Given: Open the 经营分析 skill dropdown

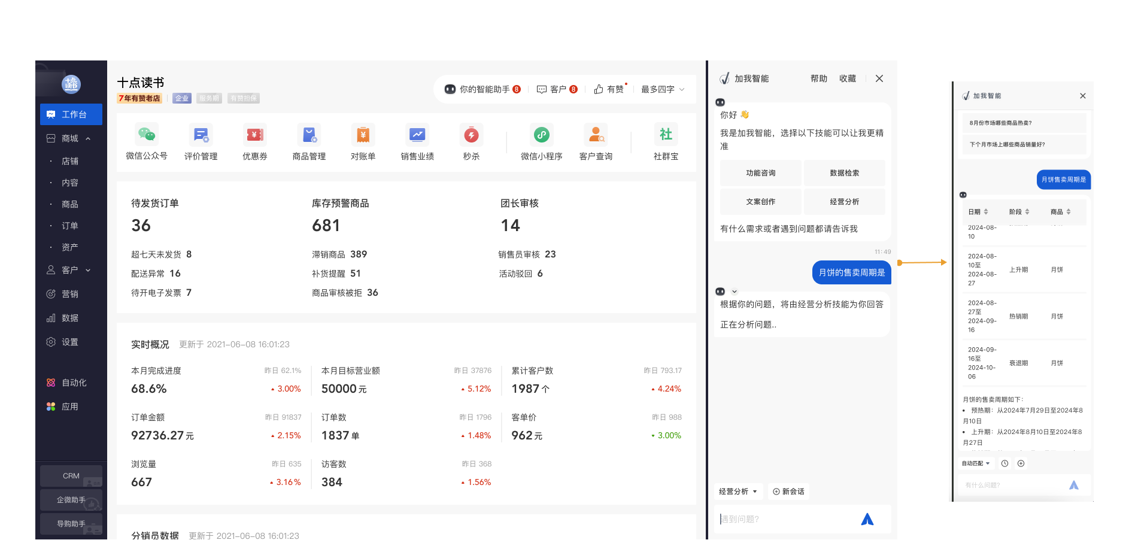Looking at the screenshot, I should tap(738, 492).
